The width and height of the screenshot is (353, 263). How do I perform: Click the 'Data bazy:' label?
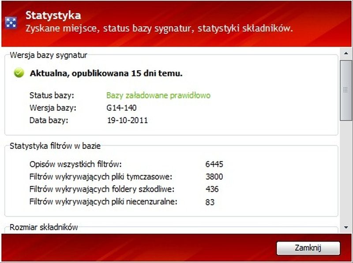[49, 120]
